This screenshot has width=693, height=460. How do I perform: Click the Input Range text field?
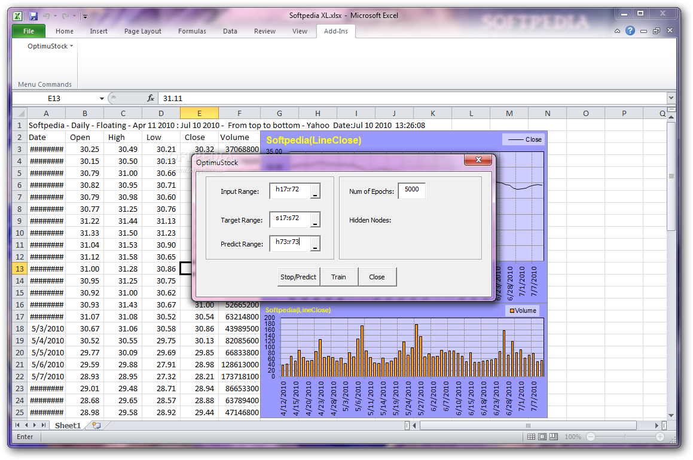click(x=291, y=191)
